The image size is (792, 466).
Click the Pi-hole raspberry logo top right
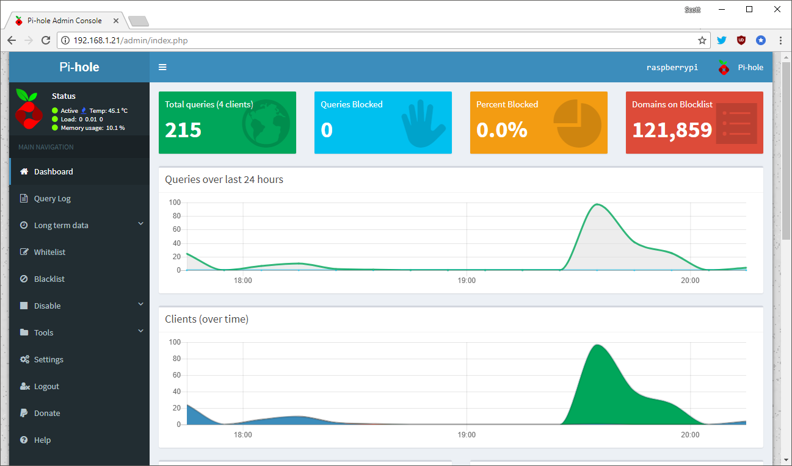pos(723,67)
